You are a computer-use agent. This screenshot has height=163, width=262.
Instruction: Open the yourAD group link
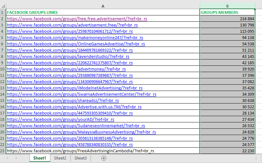(61, 120)
